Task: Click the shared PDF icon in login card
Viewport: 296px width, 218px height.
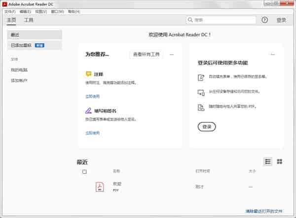Action: pos(201,107)
